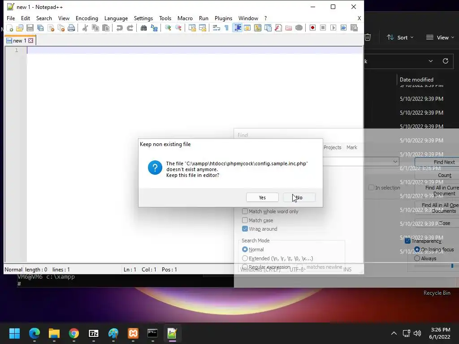Toggle the Indent guide toolbar icon
Image resolution: width=459 pixels, height=344 pixels.
238,28
